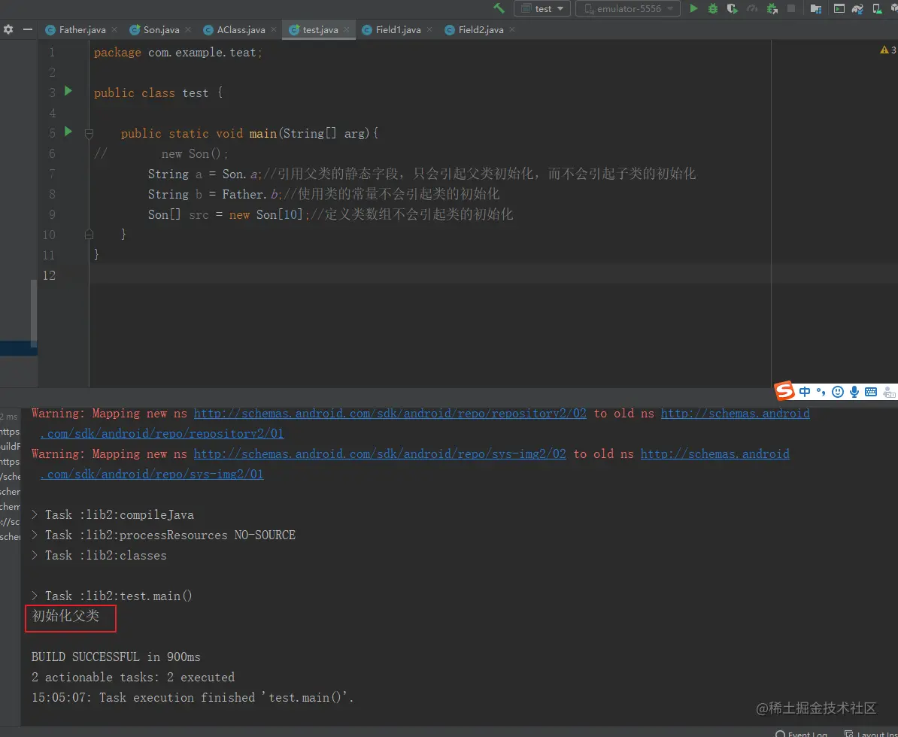The image size is (898, 737).
Task: Attach debugger to Android process icon
Action: coord(772,8)
